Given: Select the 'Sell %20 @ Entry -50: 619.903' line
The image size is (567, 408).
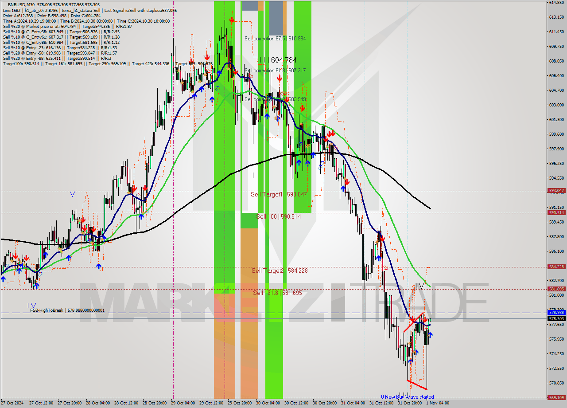Looking at the screenshot, I should coord(60,53).
